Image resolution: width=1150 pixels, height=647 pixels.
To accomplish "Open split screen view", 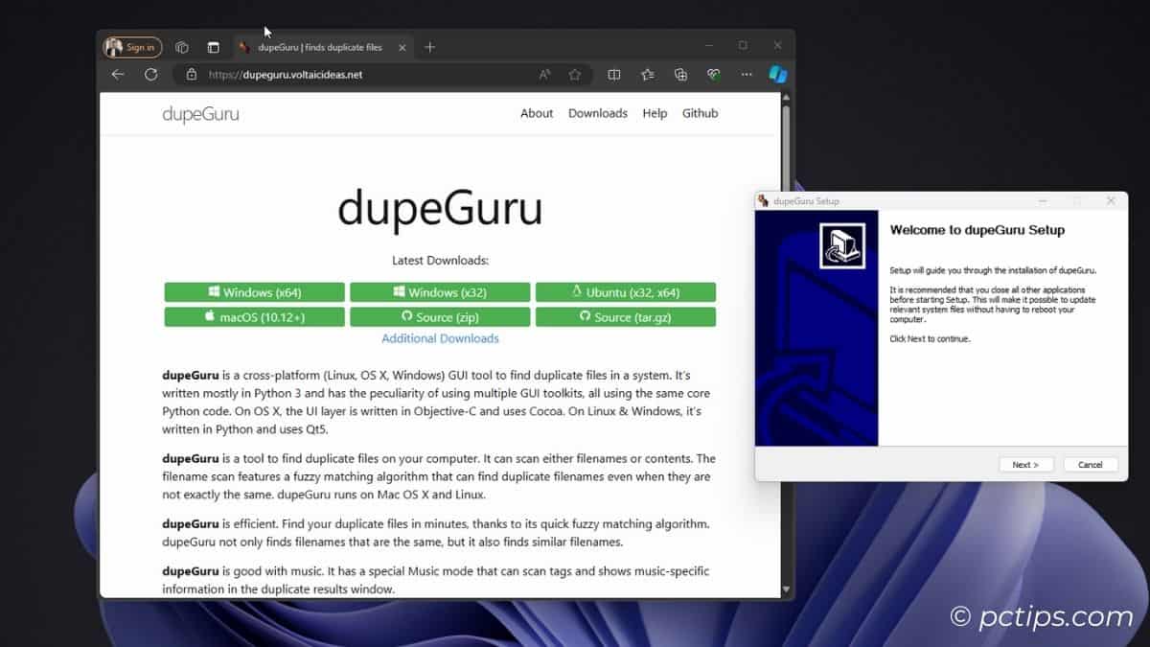I will coord(613,75).
